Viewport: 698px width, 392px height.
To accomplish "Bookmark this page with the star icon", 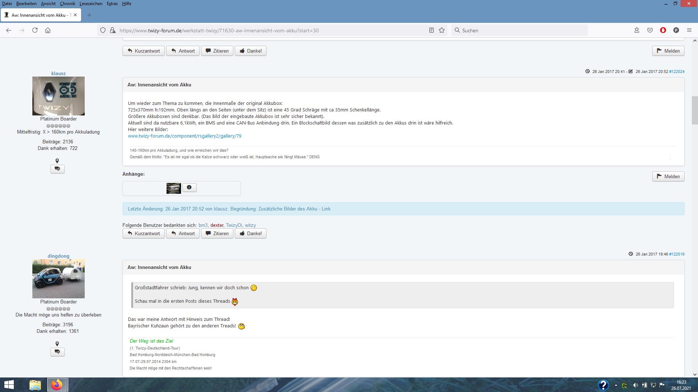I will coord(442,30).
